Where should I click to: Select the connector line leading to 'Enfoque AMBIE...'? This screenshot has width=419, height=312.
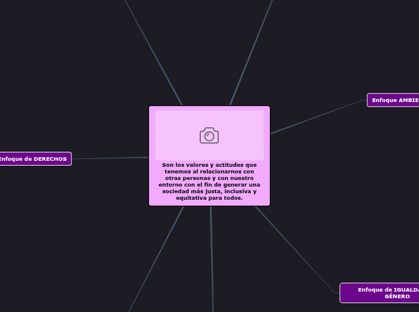[319, 116]
